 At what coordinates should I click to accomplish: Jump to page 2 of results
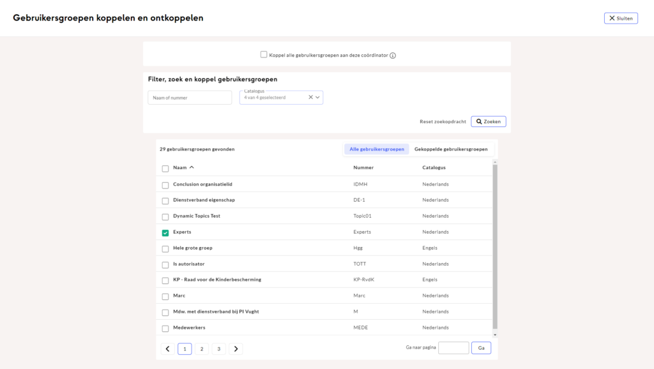(201, 349)
